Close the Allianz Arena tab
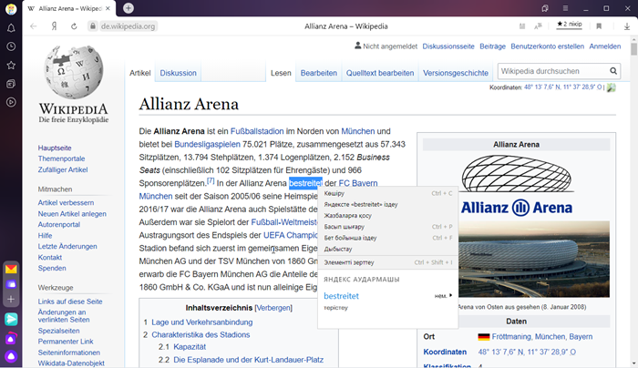The width and height of the screenshot is (638, 368). coord(108,8)
